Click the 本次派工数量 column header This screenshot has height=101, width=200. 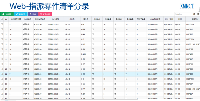15,19
